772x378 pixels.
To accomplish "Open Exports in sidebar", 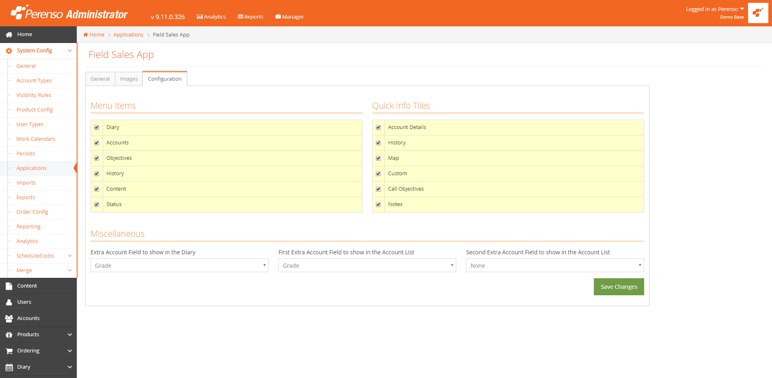I will [26, 197].
